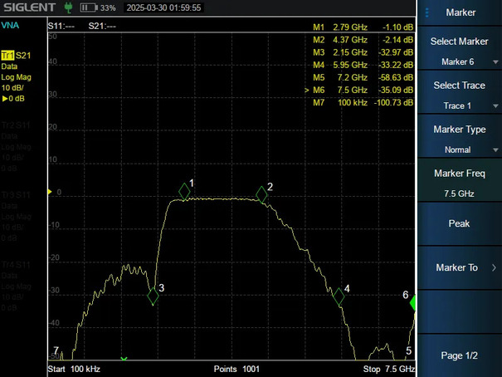502x377 pixels.
Task: Expand the Marker To submenu
Action: click(x=460, y=267)
